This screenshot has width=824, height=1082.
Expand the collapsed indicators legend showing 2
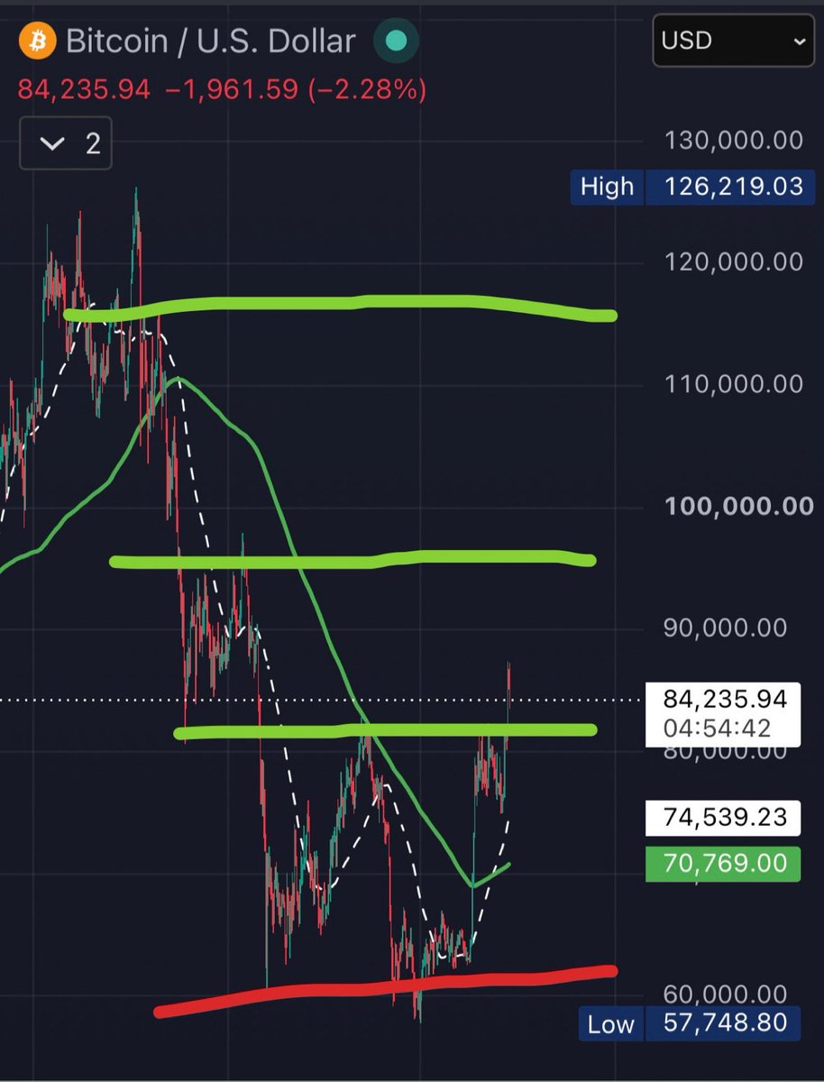(66, 142)
